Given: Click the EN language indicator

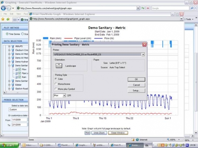Looking at the screenshot, I should point(147,145).
